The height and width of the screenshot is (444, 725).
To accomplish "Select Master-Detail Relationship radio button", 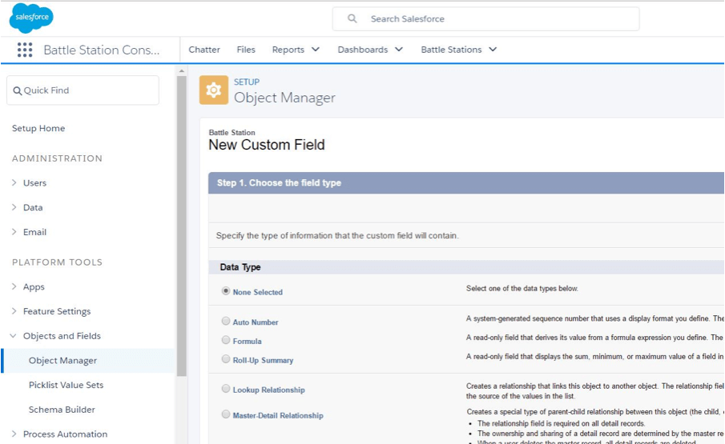I will (226, 414).
